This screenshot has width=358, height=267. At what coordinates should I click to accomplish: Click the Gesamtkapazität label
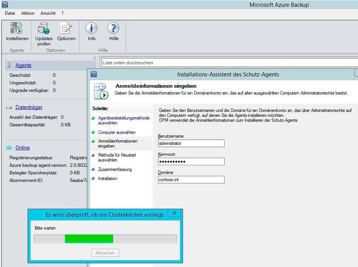[27, 125]
